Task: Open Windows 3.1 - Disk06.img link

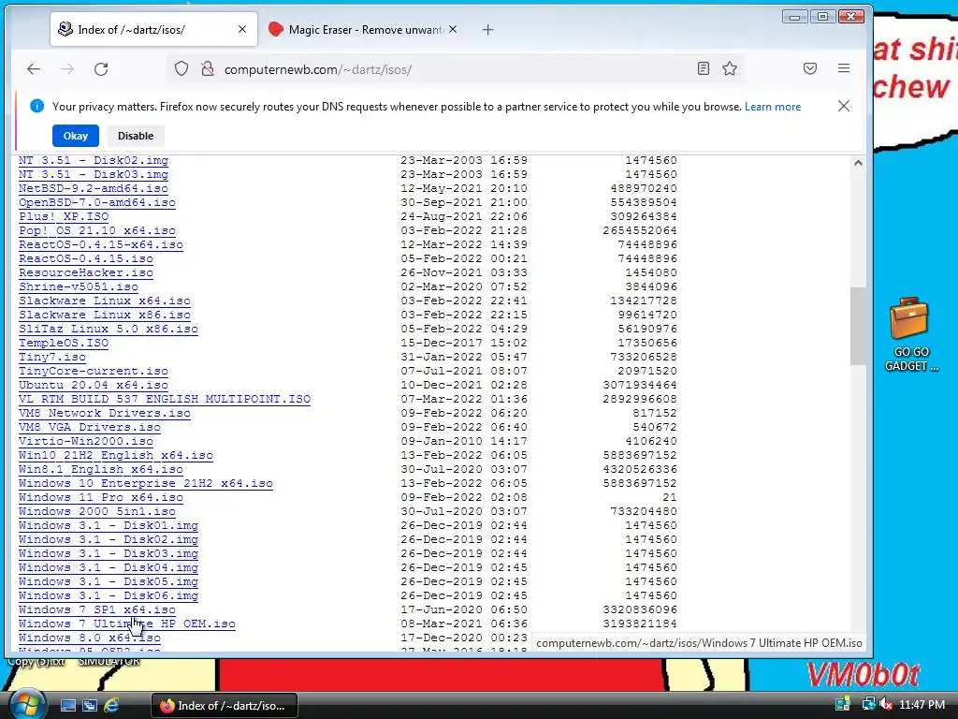Action: coord(109,596)
